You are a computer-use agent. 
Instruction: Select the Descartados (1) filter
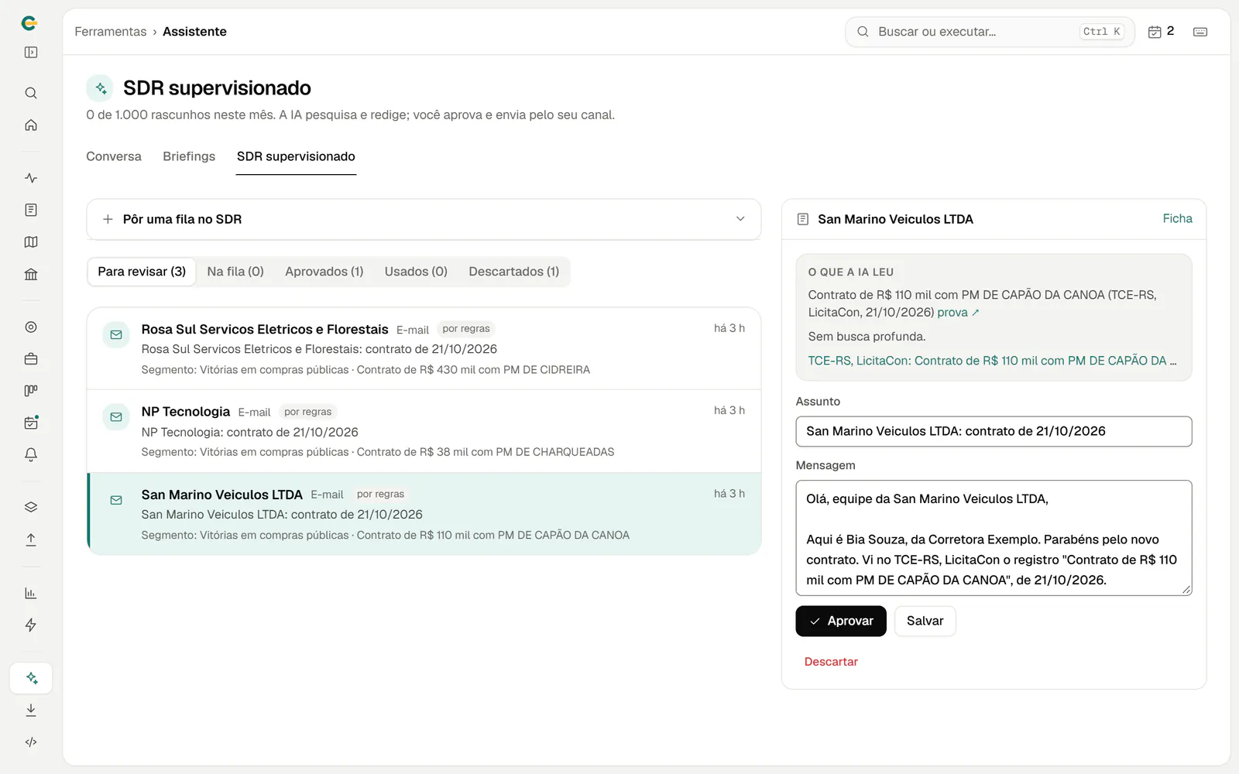coord(513,272)
